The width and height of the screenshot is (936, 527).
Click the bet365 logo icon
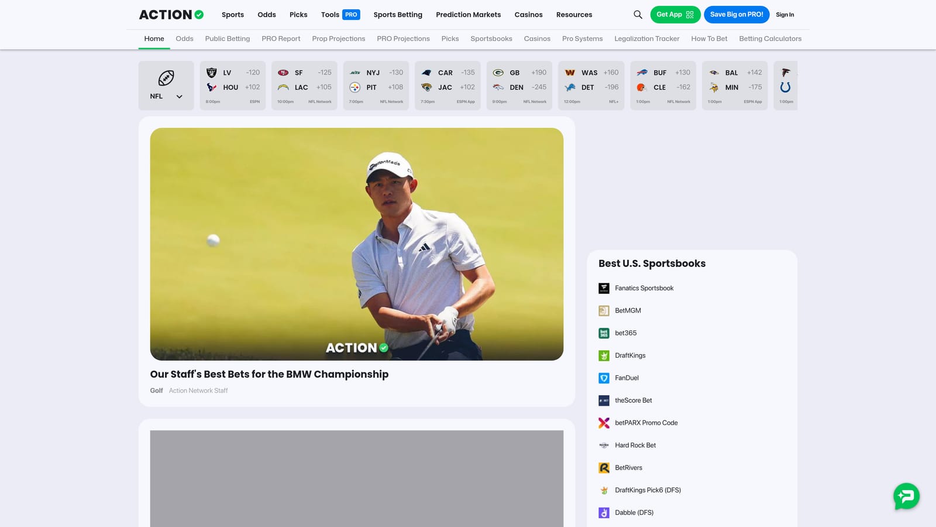click(604, 333)
